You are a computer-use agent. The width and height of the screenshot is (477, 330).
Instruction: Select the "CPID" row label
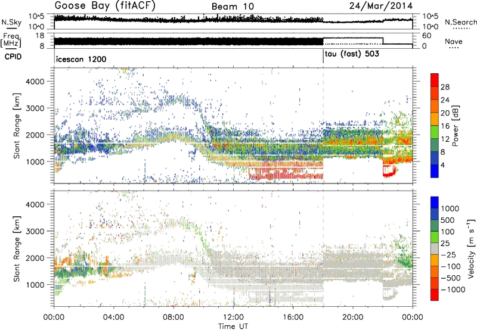(x=13, y=57)
